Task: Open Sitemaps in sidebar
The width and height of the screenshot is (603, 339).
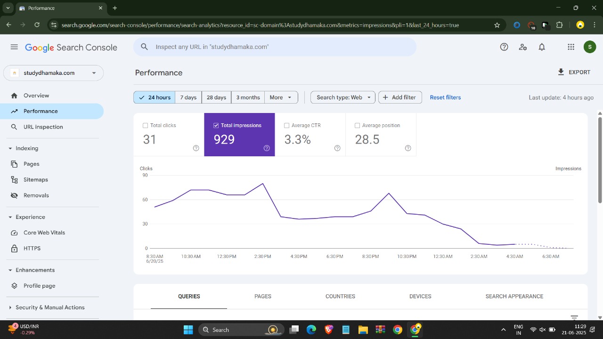Action: coord(52,180)
